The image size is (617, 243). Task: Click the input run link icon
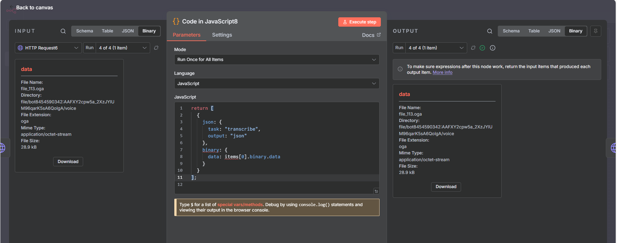pos(156,48)
